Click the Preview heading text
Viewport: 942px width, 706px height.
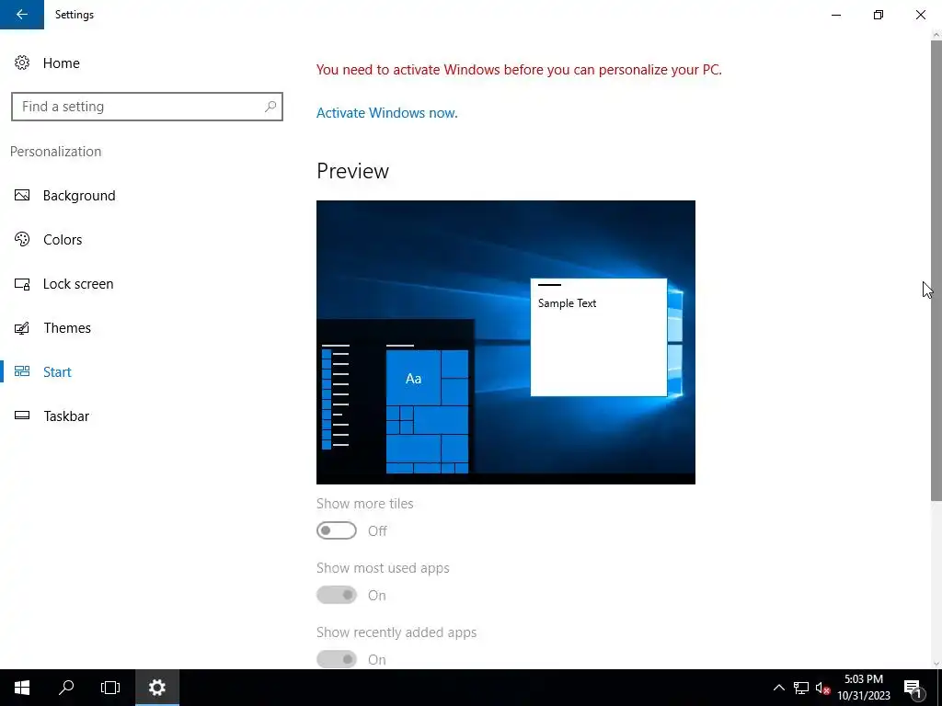click(x=352, y=171)
